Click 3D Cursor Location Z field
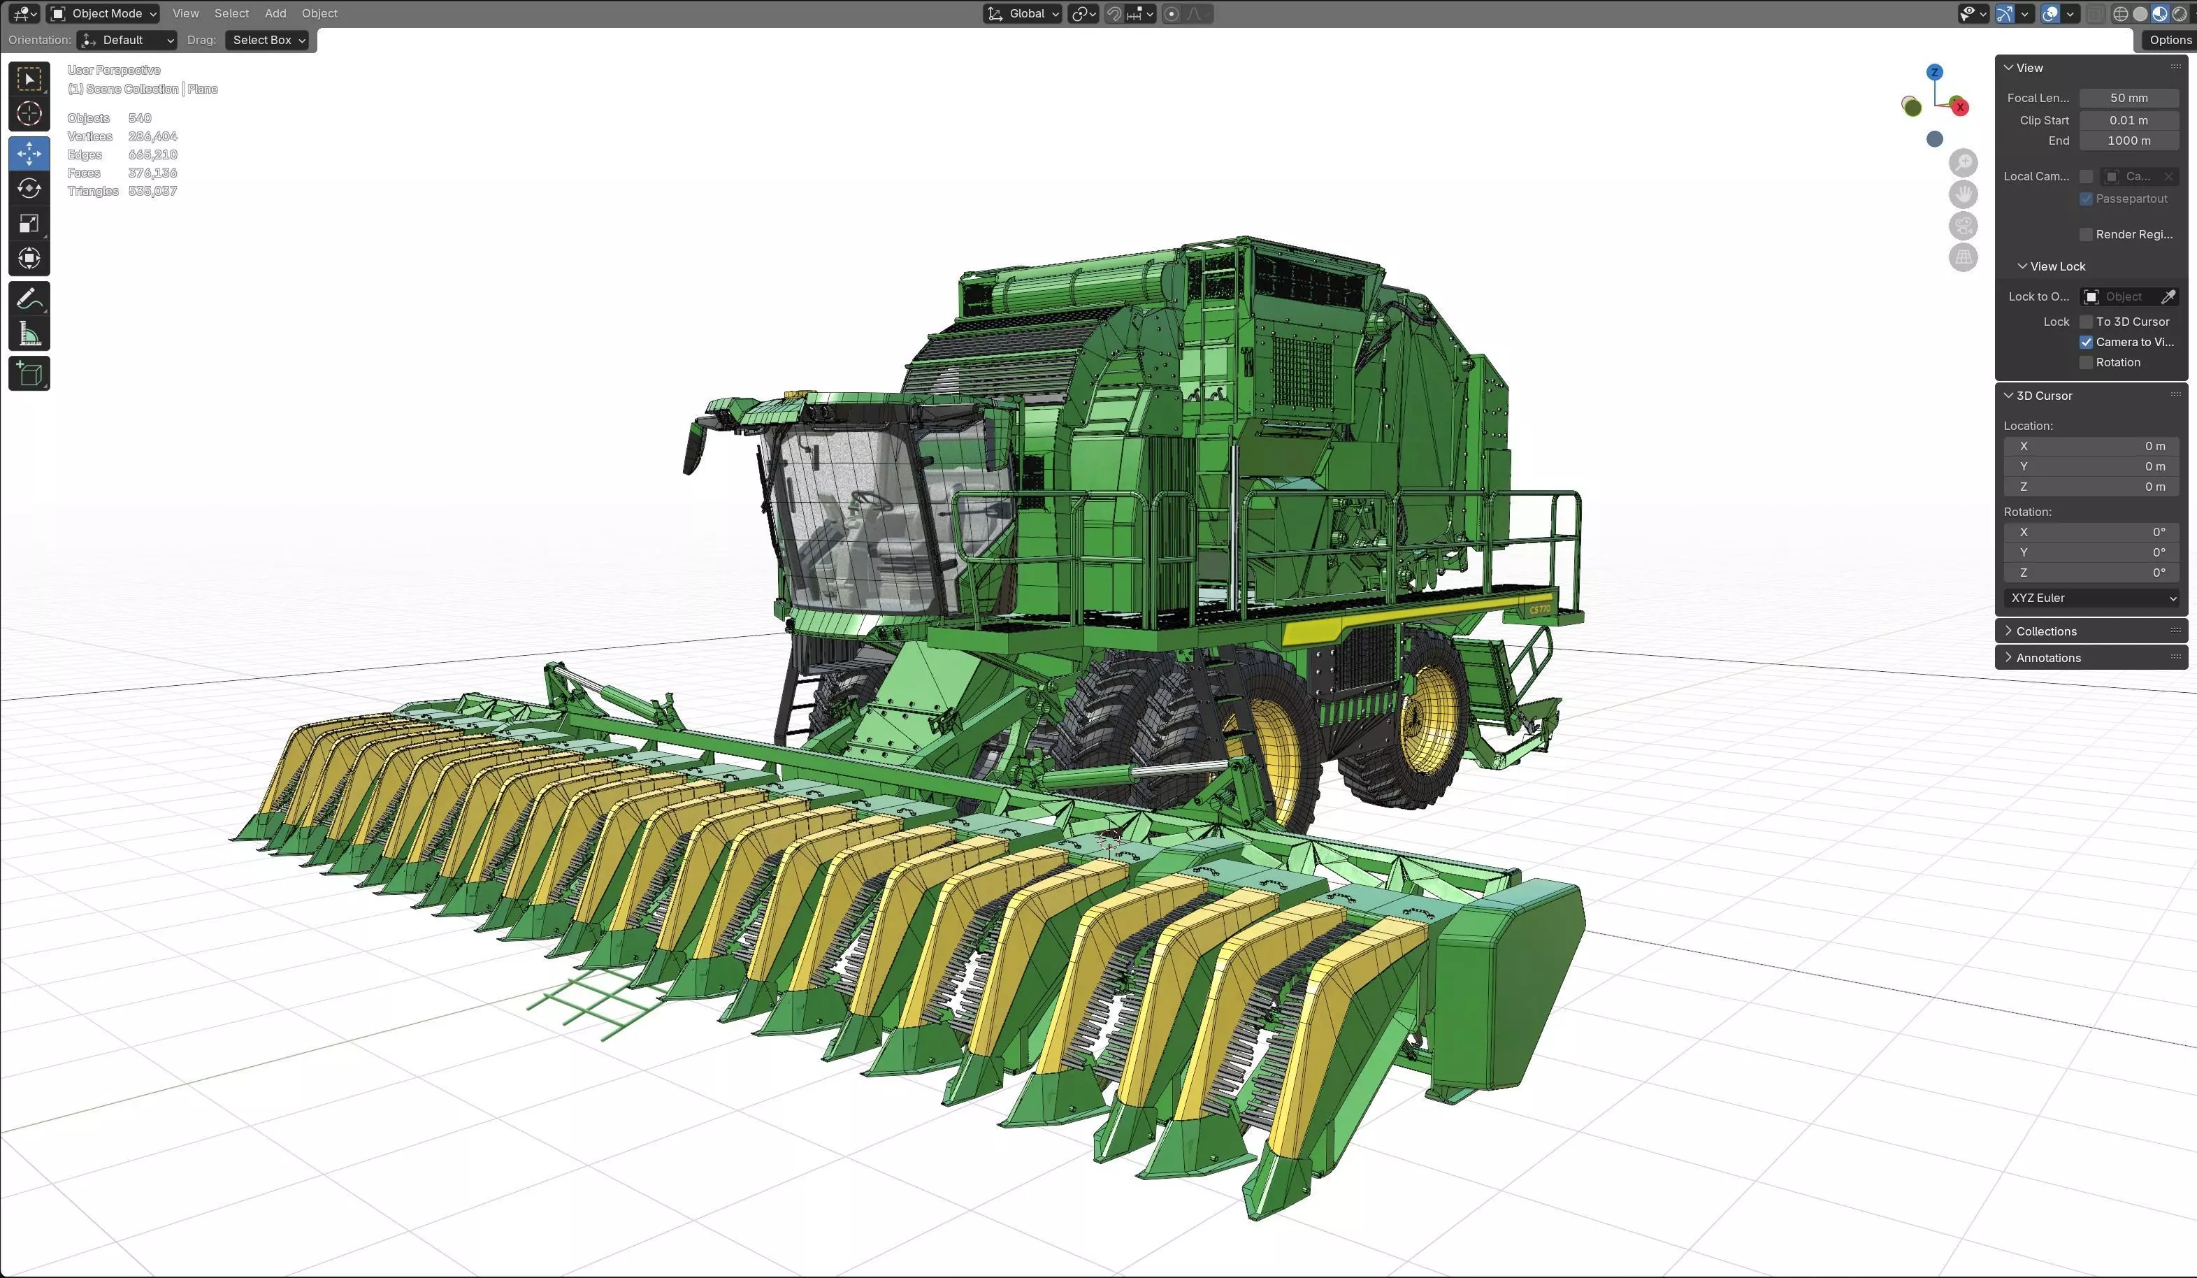Screen dimensions: 2197x1278 point(2092,487)
